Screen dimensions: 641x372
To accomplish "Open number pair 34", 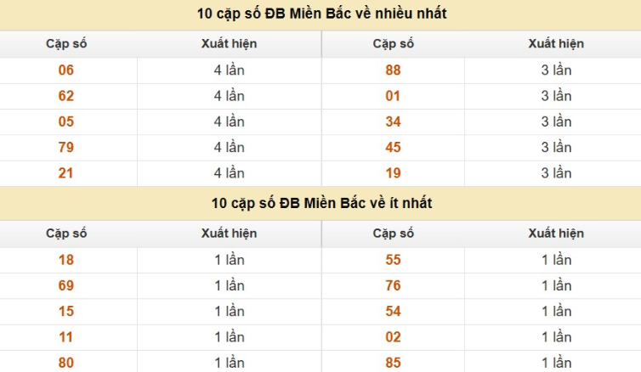I will point(393,121).
